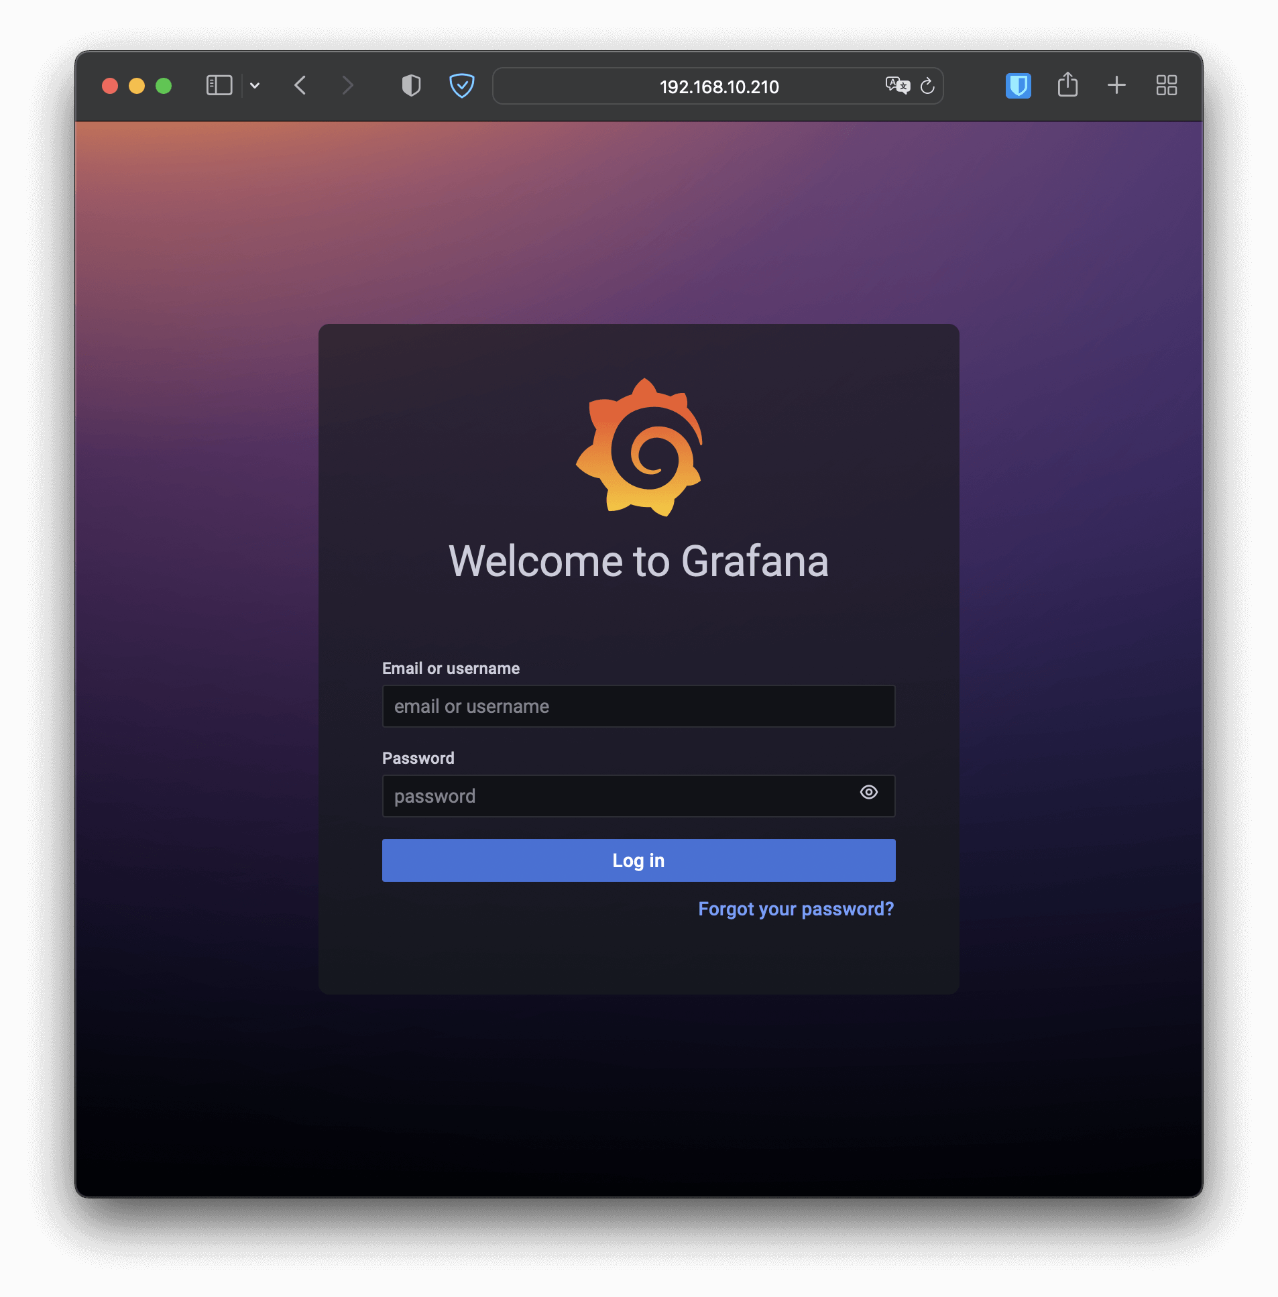
Task: Focus the Email or username field
Action: pyautogui.click(x=638, y=706)
